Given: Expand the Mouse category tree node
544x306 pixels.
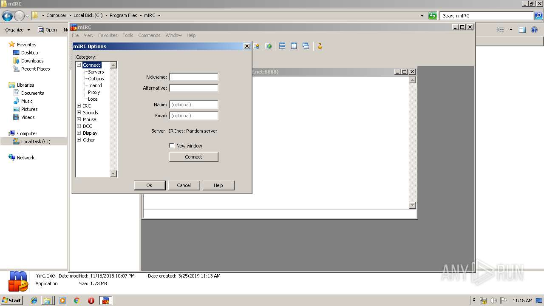Looking at the screenshot, I should click(79, 119).
